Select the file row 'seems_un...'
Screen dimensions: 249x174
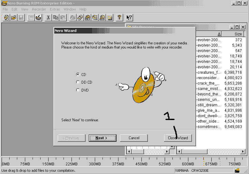point(219,100)
